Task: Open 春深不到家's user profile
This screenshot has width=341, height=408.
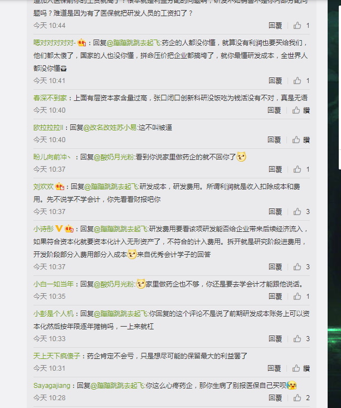Action: click(x=50, y=98)
